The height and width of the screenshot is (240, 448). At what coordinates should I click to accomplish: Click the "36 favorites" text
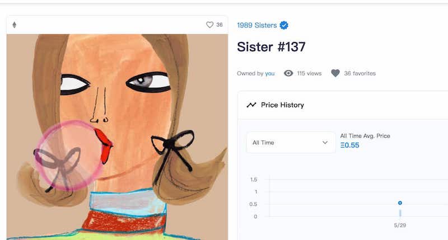360,73
